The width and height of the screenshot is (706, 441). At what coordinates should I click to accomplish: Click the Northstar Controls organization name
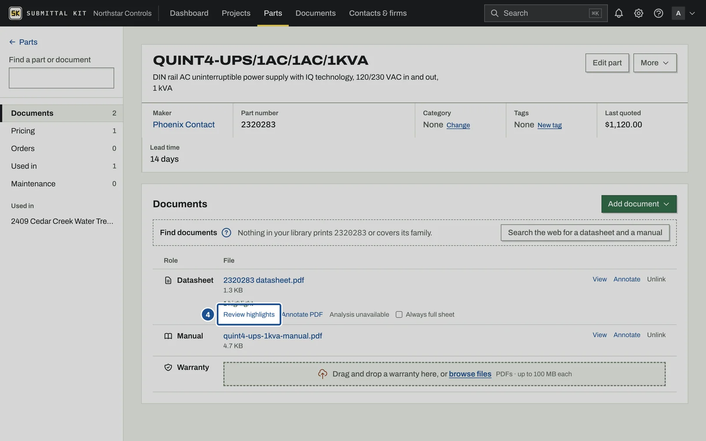click(x=122, y=13)
